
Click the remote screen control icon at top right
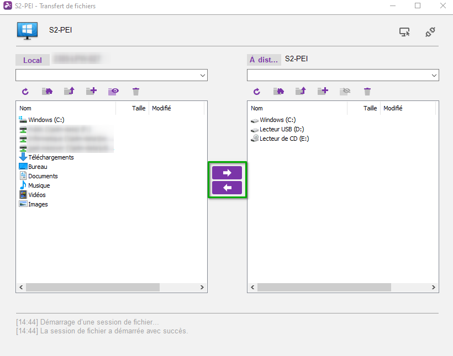click(405, 32)
